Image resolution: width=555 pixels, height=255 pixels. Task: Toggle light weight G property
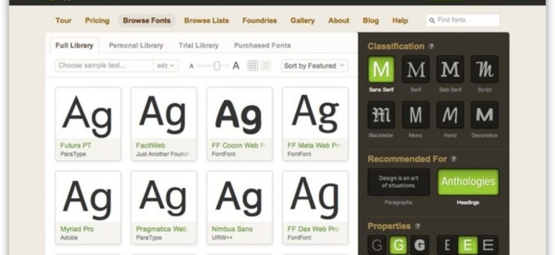[377, 245]
